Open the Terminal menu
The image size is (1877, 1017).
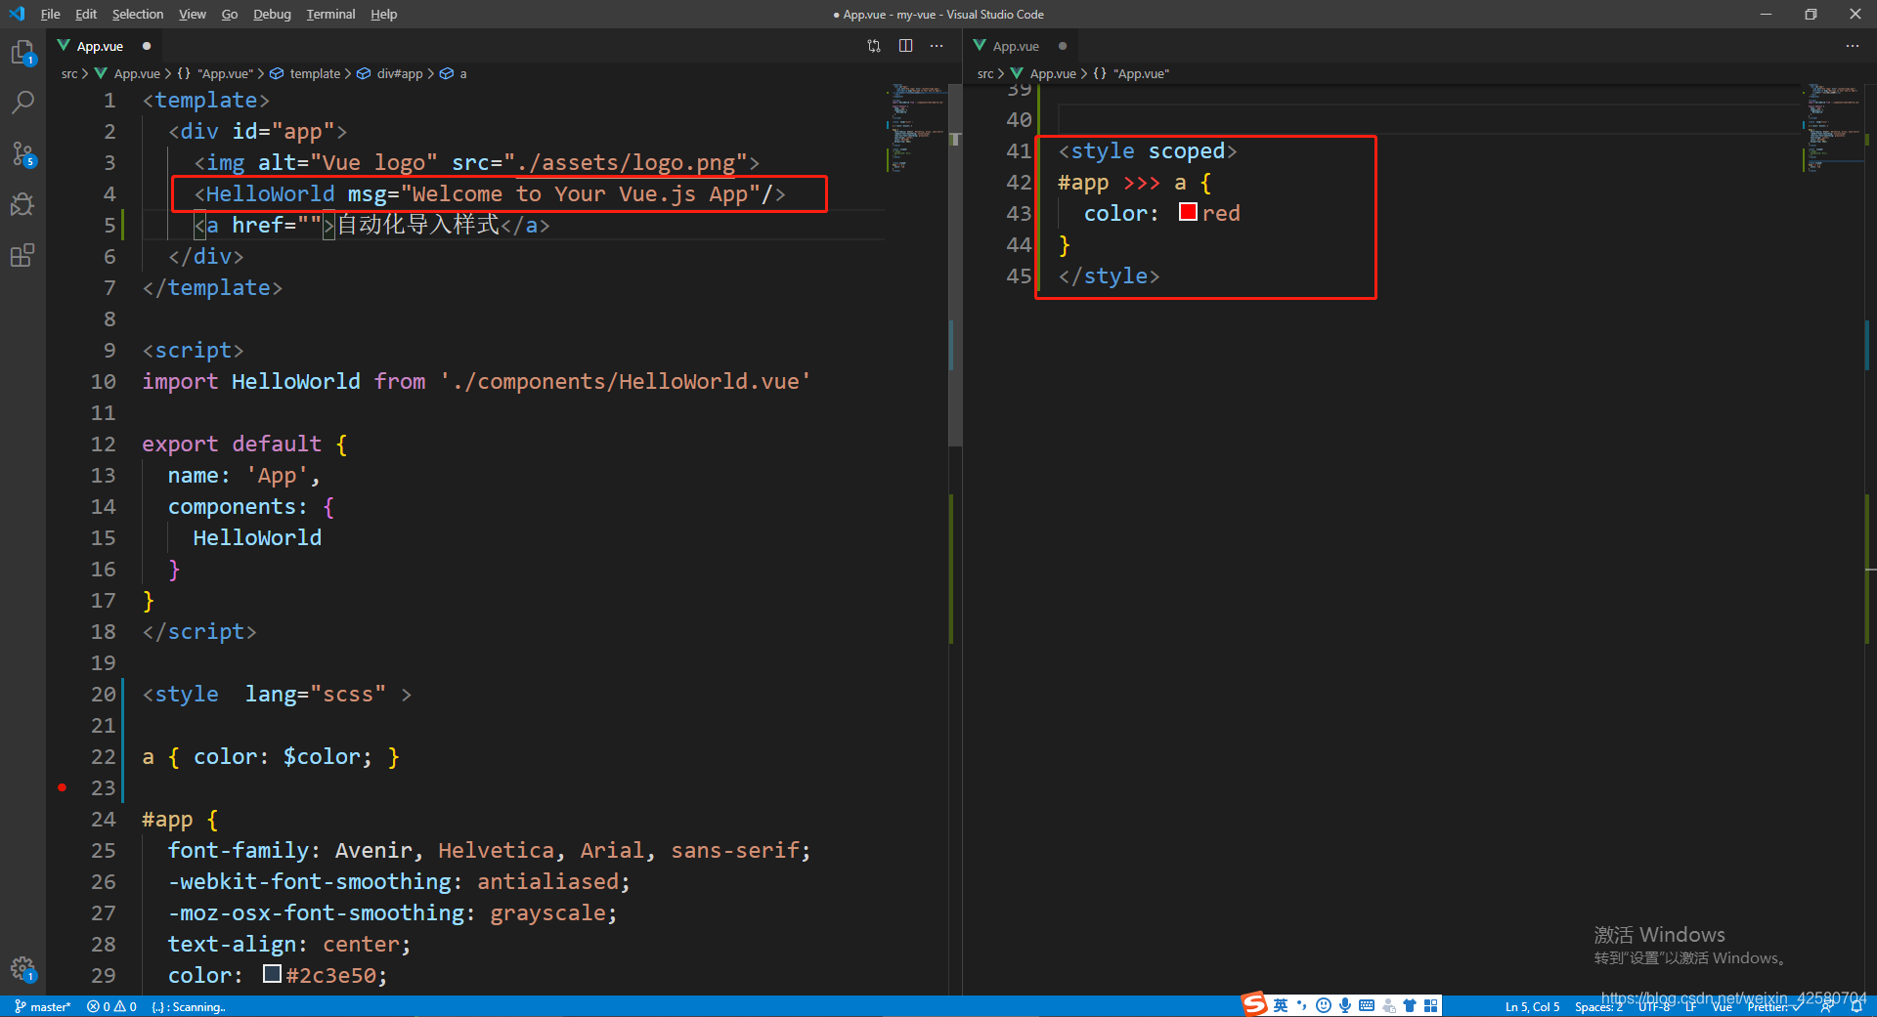[330, 14]
